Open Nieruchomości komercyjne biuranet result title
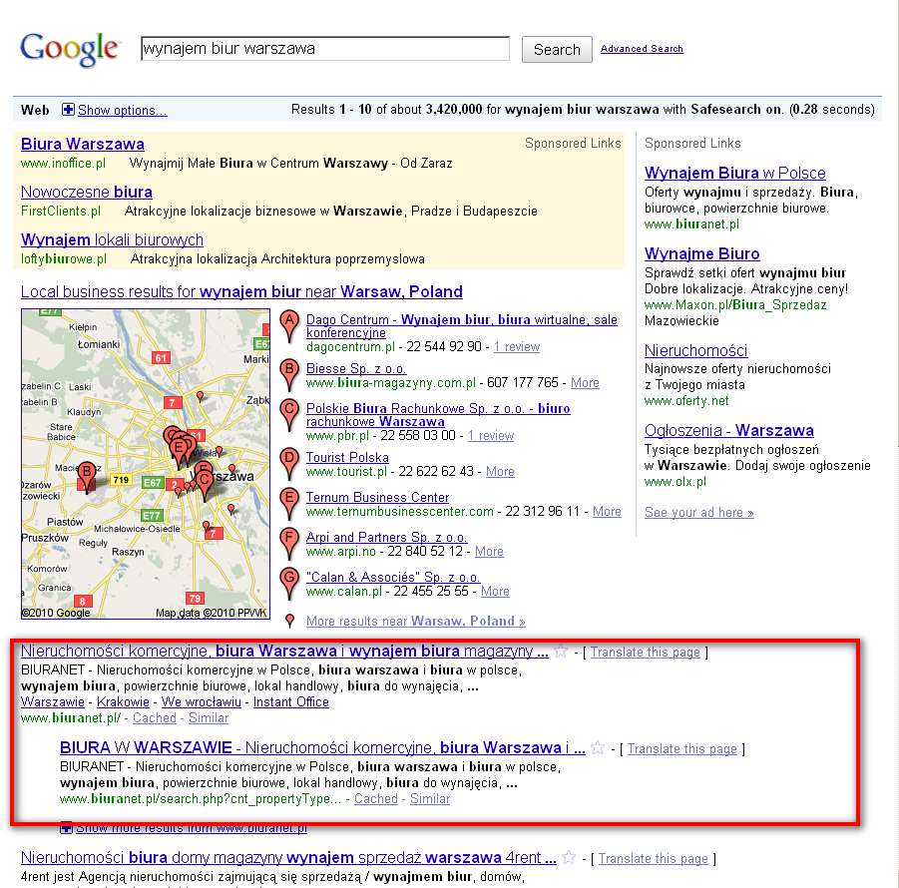Viewport: 899px width, 888px height. pyautogui.click(x=284, y=652)
